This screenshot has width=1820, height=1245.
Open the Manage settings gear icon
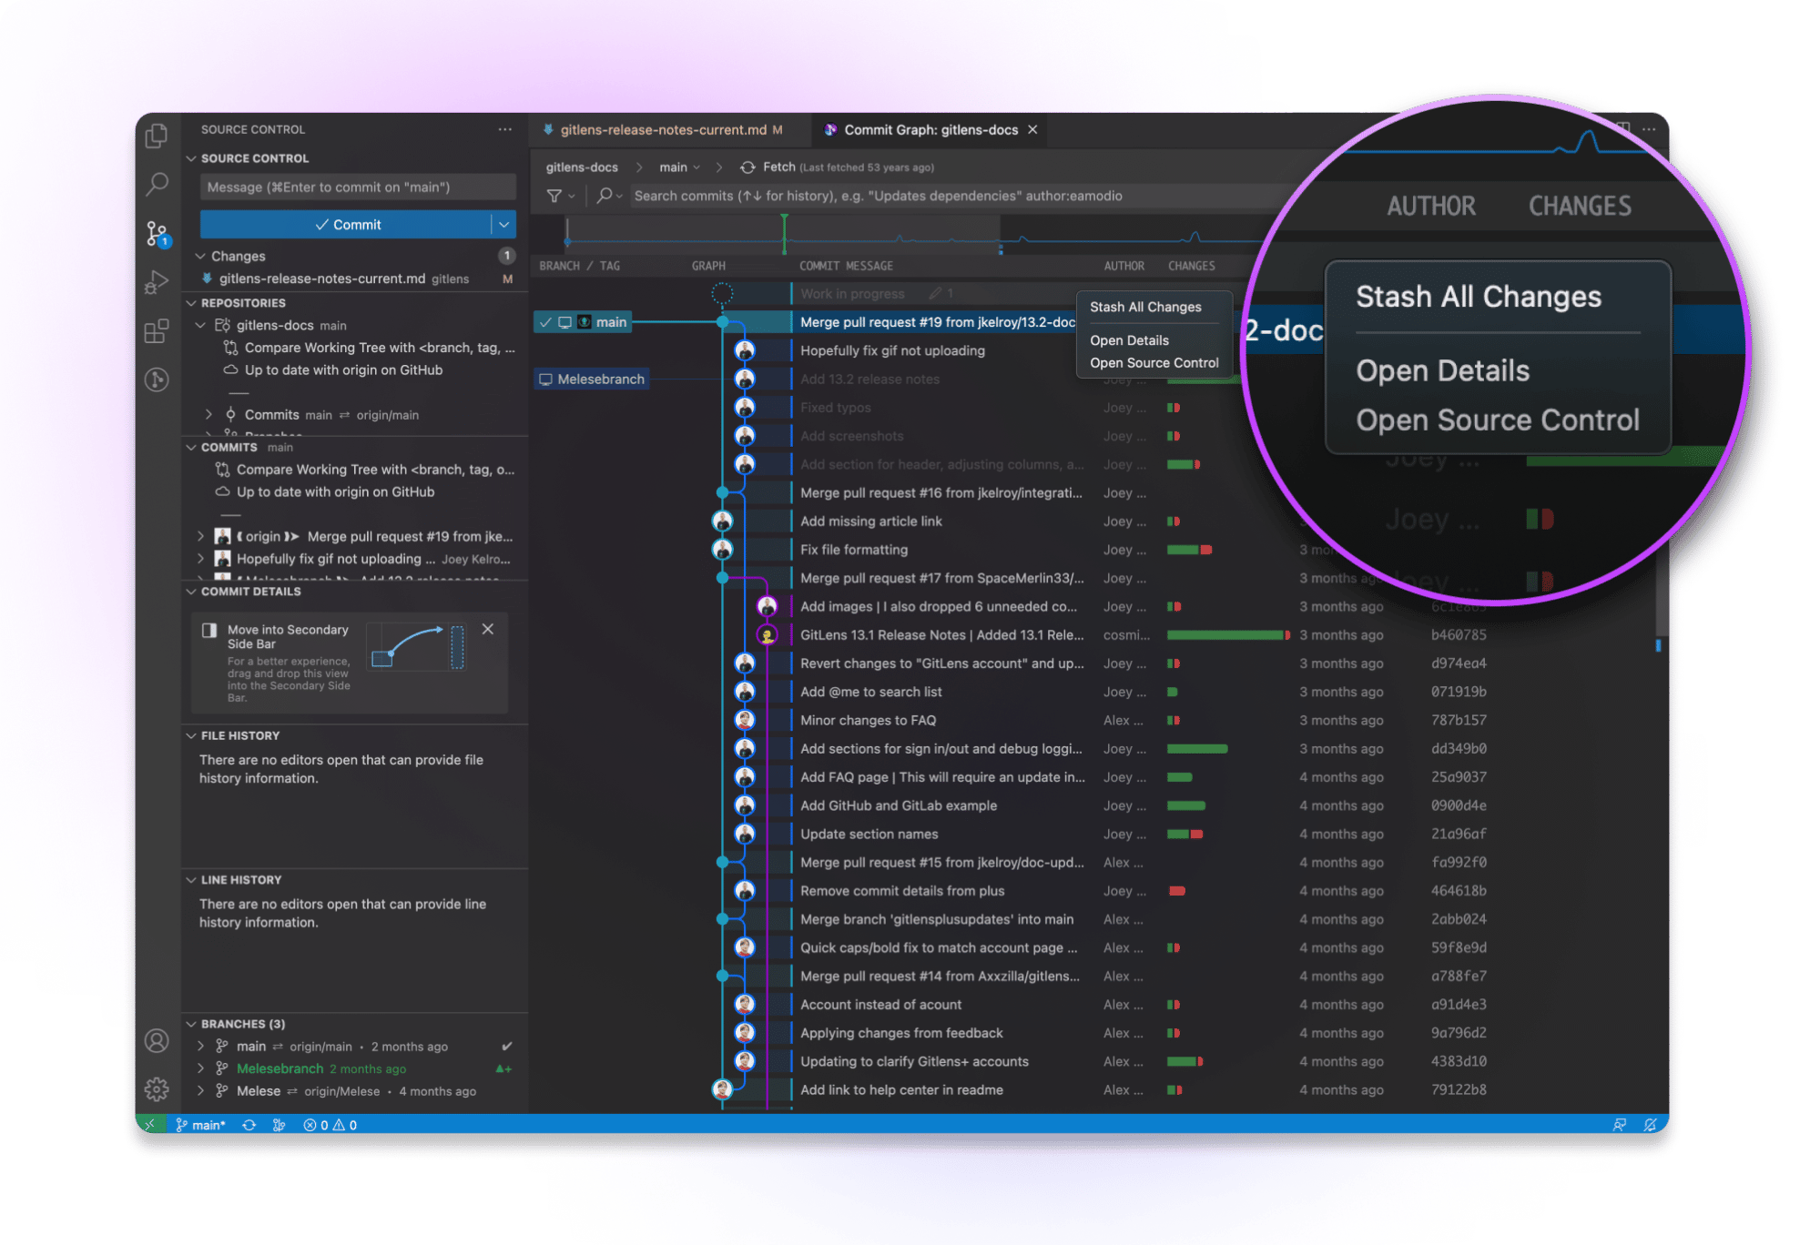point(157,1088)
